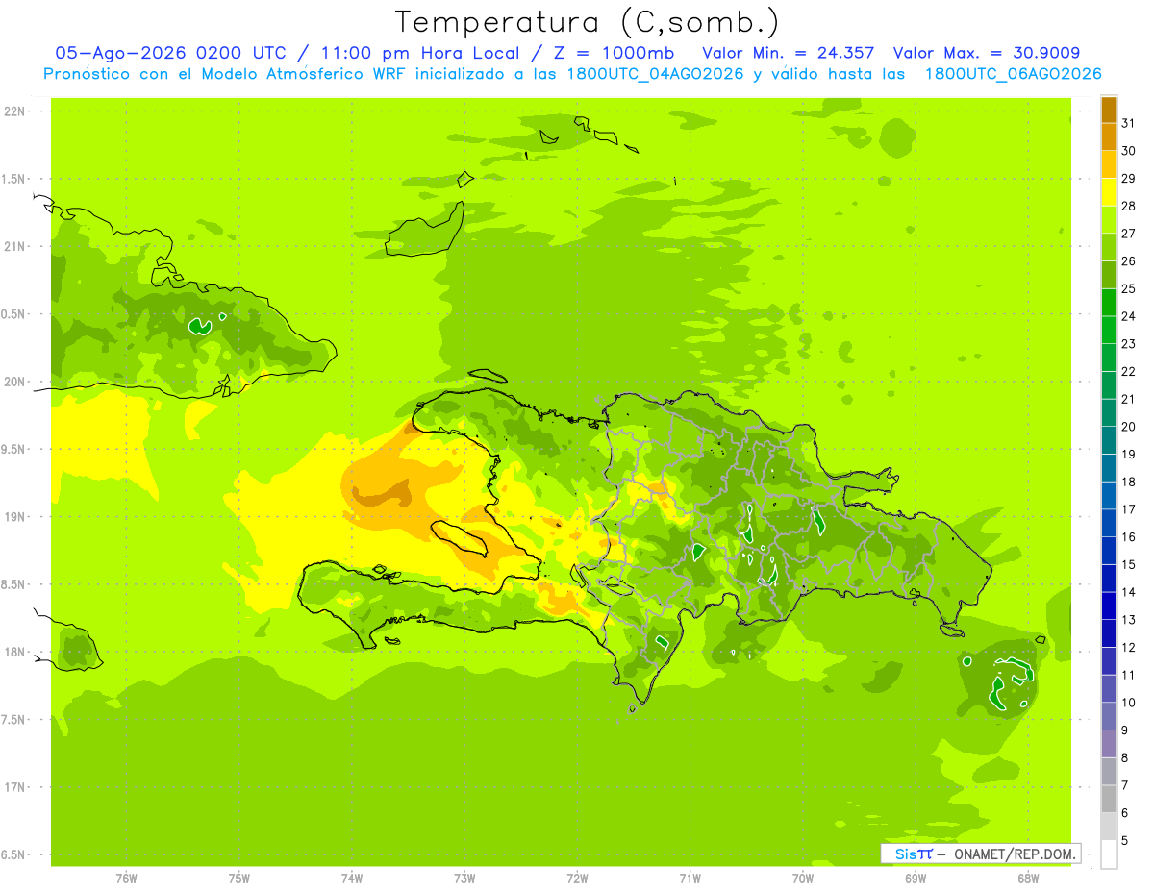Click the title 'Temperatura (C,somb.)'
This screenshot has height=891, width=1154.
[x=588, y=22]
